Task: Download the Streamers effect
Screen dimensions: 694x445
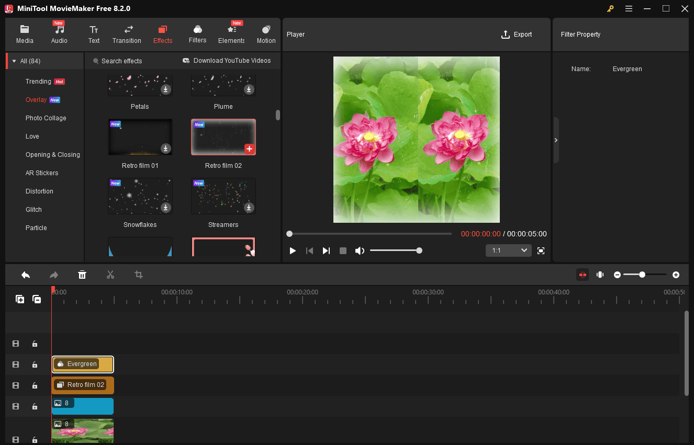Action: click(x=249, y=208)
